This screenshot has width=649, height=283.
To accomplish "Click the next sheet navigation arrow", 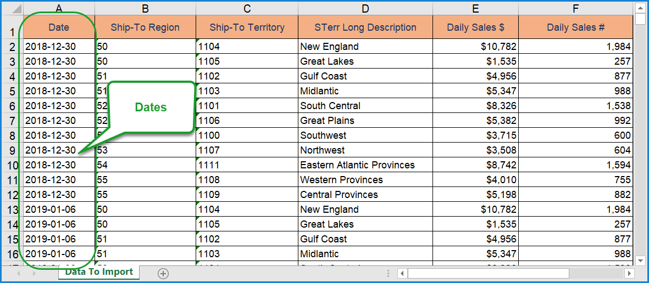I will [x=34, y=273].
